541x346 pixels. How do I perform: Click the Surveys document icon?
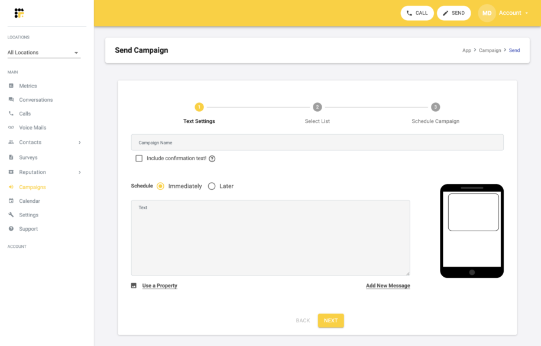pos(11,157)
